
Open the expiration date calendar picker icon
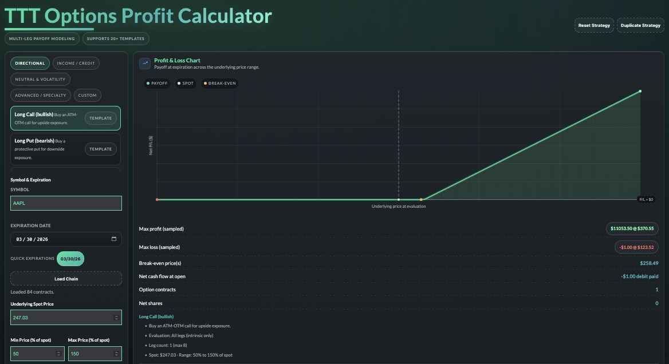(x=114, y=239)
